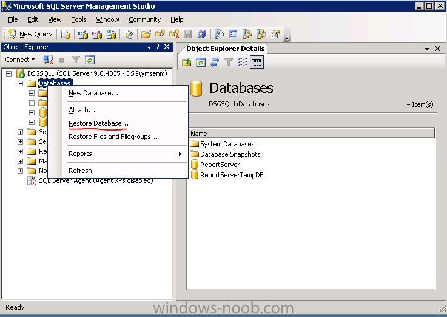The image size is (447, 317).
Task: Switch Details pane to List view
Action: (x=243, y=62)
